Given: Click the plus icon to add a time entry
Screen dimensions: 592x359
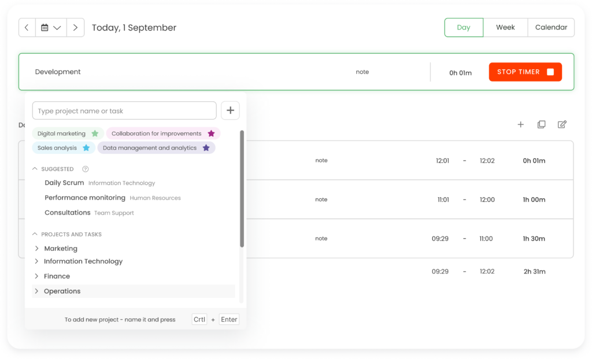Looking at the screenshot, I should pyautogui.click(x=520, y=124).
